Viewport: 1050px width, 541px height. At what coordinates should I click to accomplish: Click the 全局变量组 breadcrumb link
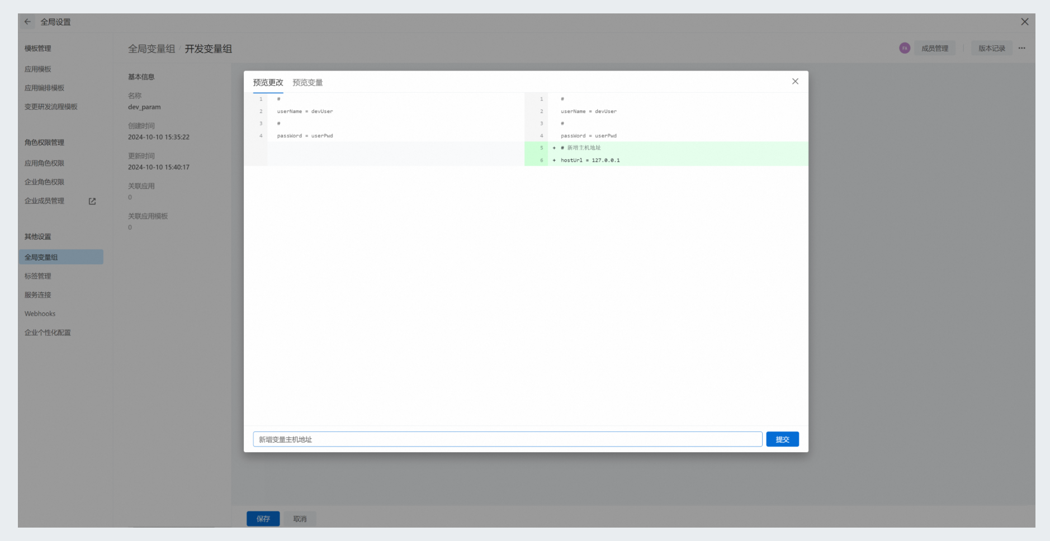point(152,49)
